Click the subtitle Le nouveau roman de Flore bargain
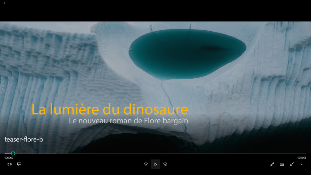The width and height of the screenshot is (311, 175). click(128, 121)
